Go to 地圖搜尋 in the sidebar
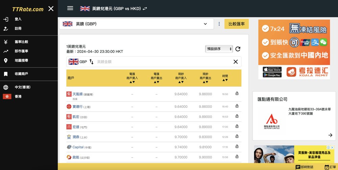 coord(21,60)
